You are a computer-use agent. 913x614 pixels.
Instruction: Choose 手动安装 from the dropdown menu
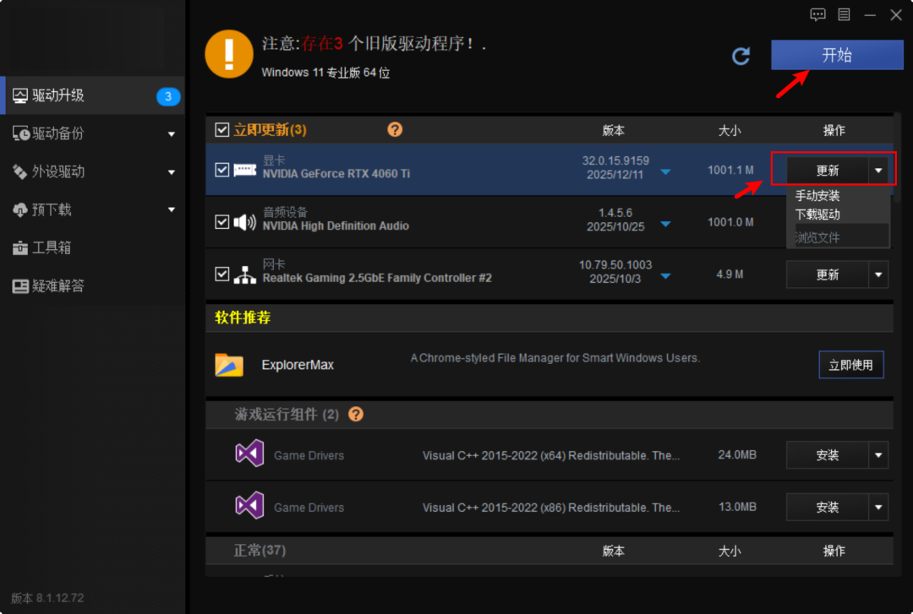tap(817, 196)
